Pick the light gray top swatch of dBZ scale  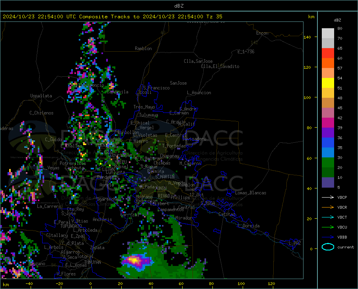[x=328, y=33]
